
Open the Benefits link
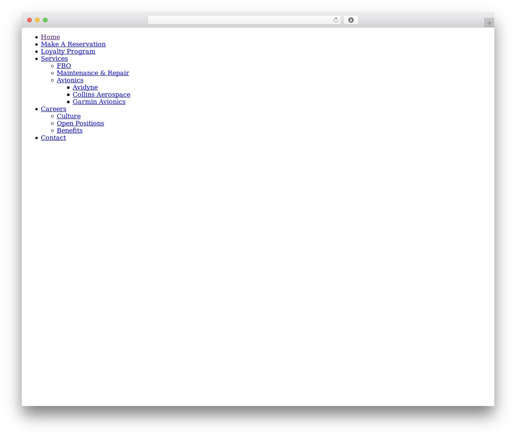(x=69, y=131)
